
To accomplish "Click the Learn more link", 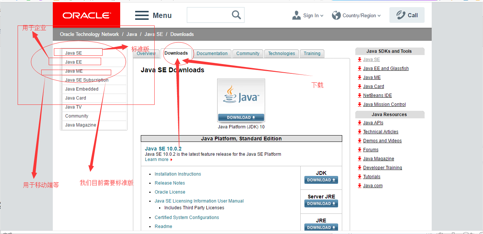I will (x=157, y=159).
